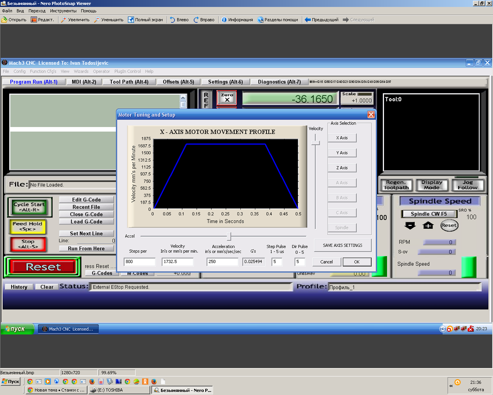Select Z Axis in Axis Selection

(342, 168)
